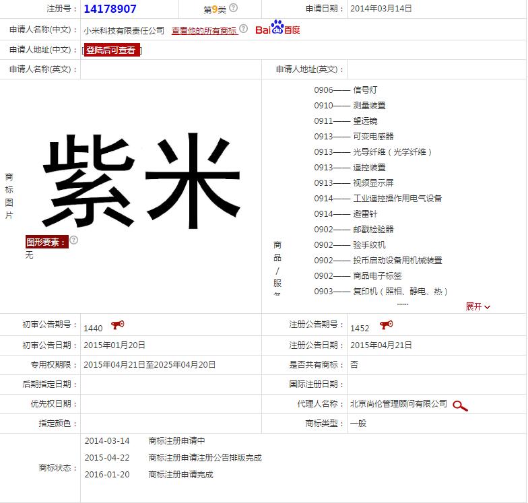Click the 查看他的所有商标 link
This screenshot has width=528, height=503.
click(204, 30)
